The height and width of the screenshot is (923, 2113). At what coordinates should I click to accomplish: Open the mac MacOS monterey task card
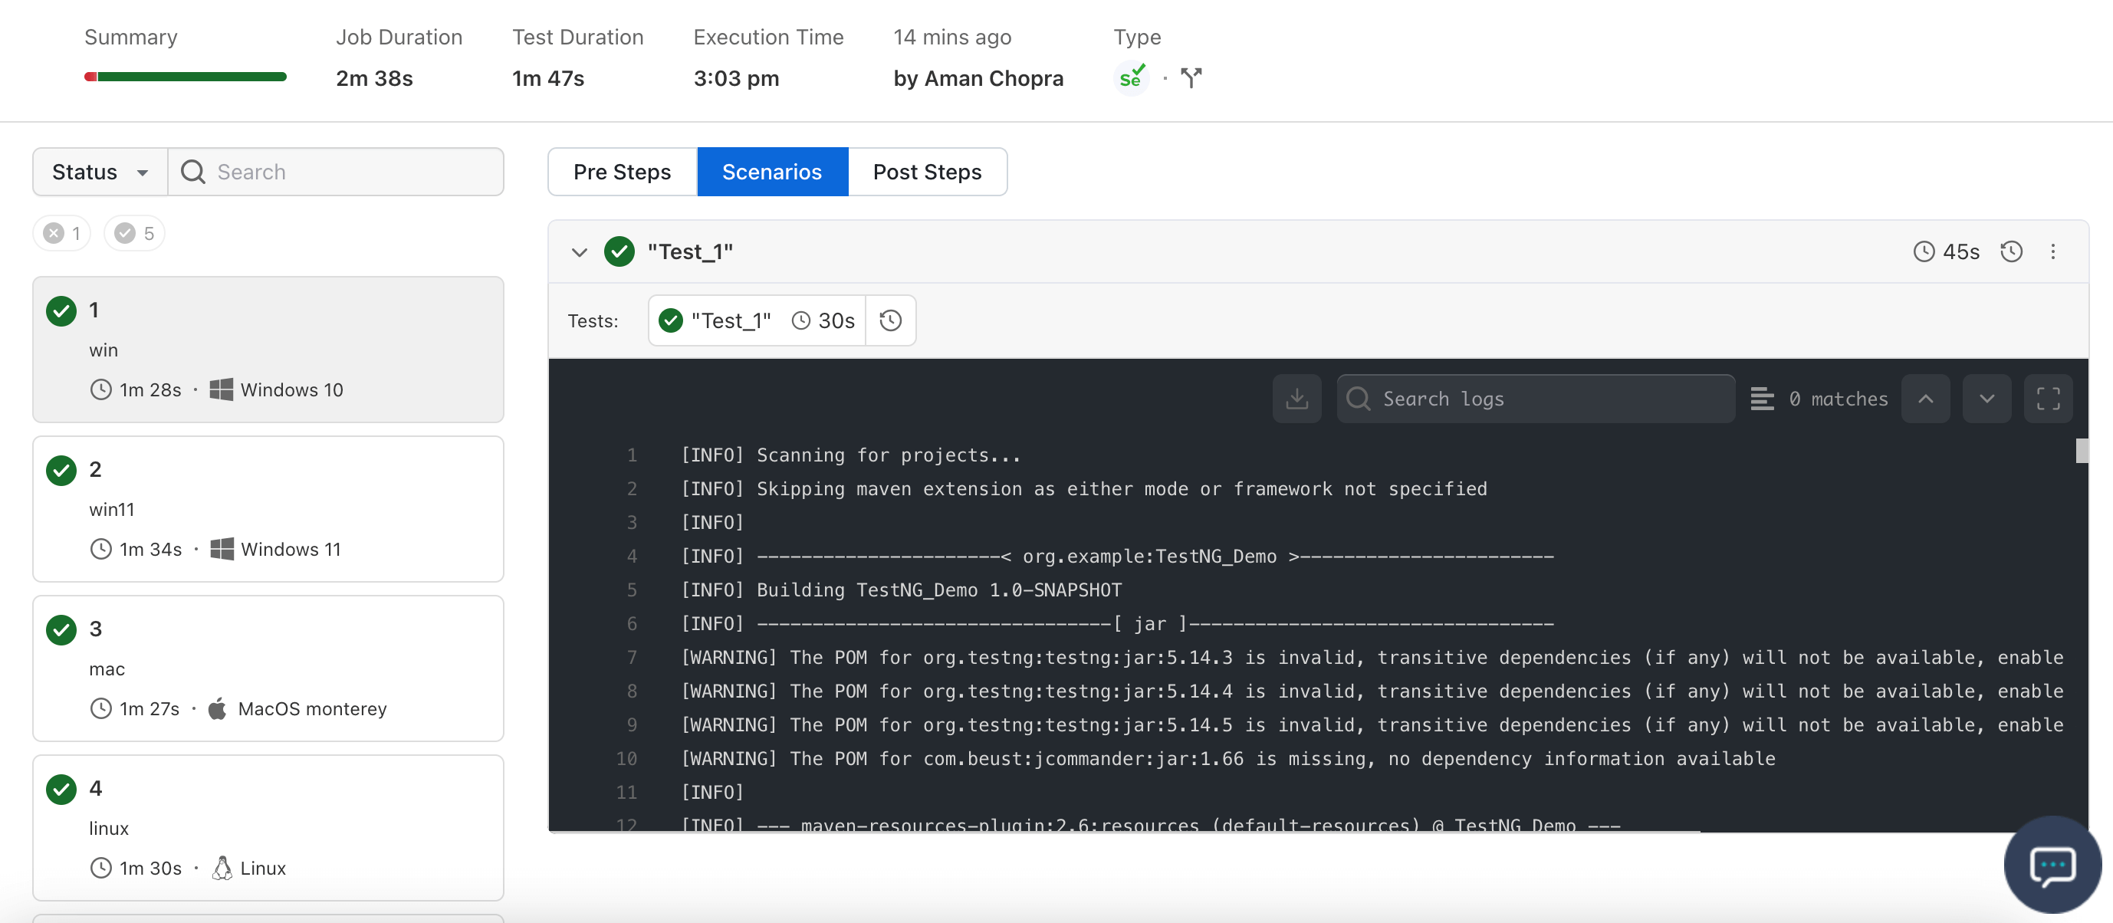268,668
